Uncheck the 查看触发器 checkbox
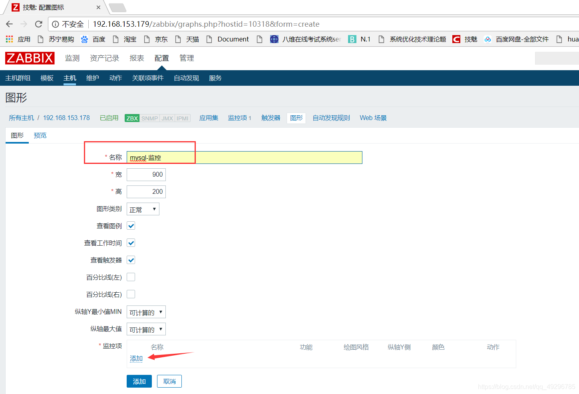579x394 pixels. tap(131, 260)
